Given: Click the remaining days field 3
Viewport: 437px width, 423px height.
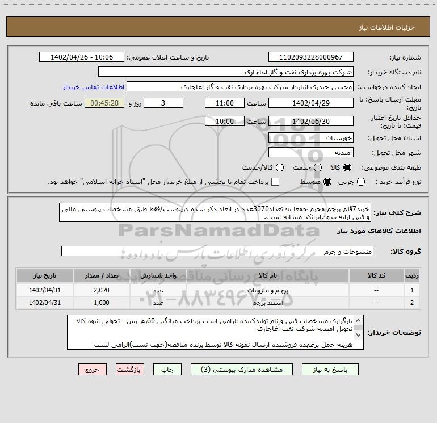Looking at the screenshot, I should pyautogui.click(x=163, y=103).
